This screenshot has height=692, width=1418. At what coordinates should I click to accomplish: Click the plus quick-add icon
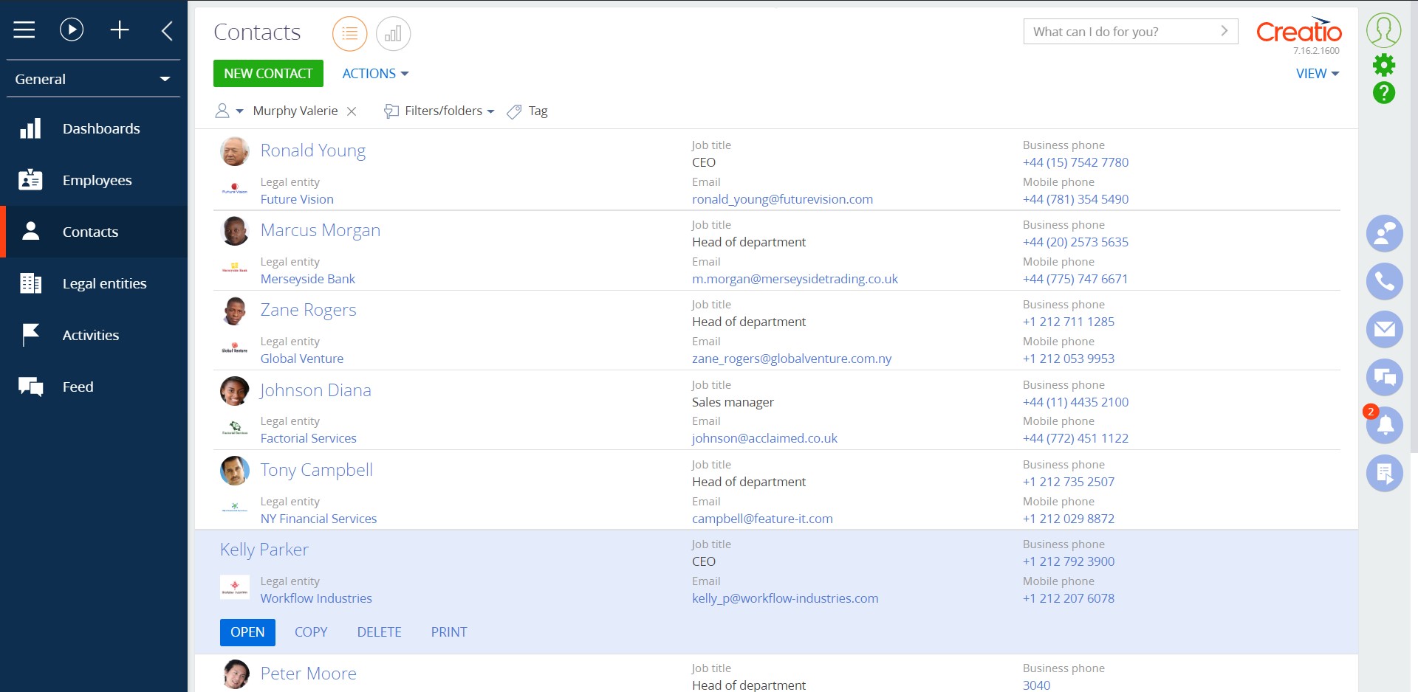tap(120, 30)
